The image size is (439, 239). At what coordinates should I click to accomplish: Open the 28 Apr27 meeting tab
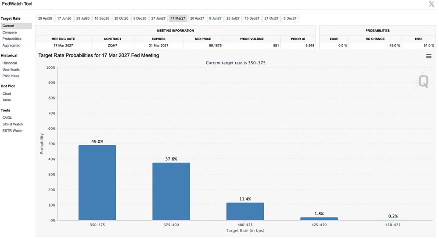click(197, 18)
